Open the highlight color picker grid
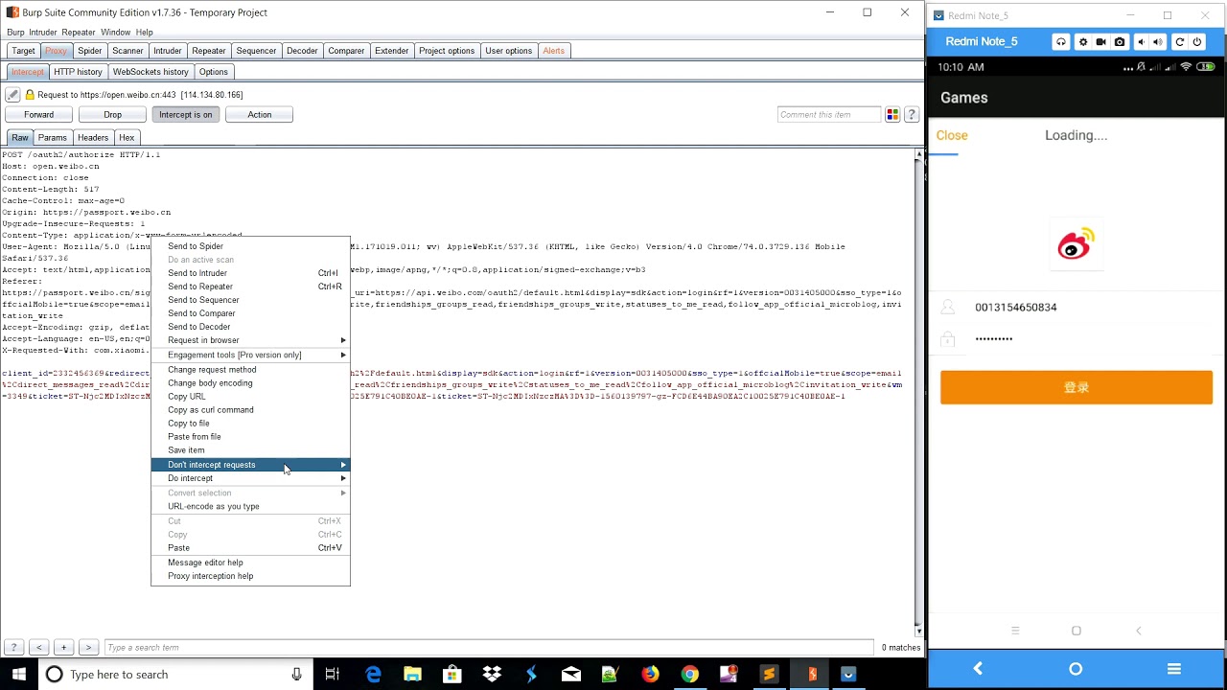1227x690 pixels. pyautogui.click(x=892, y=114)
